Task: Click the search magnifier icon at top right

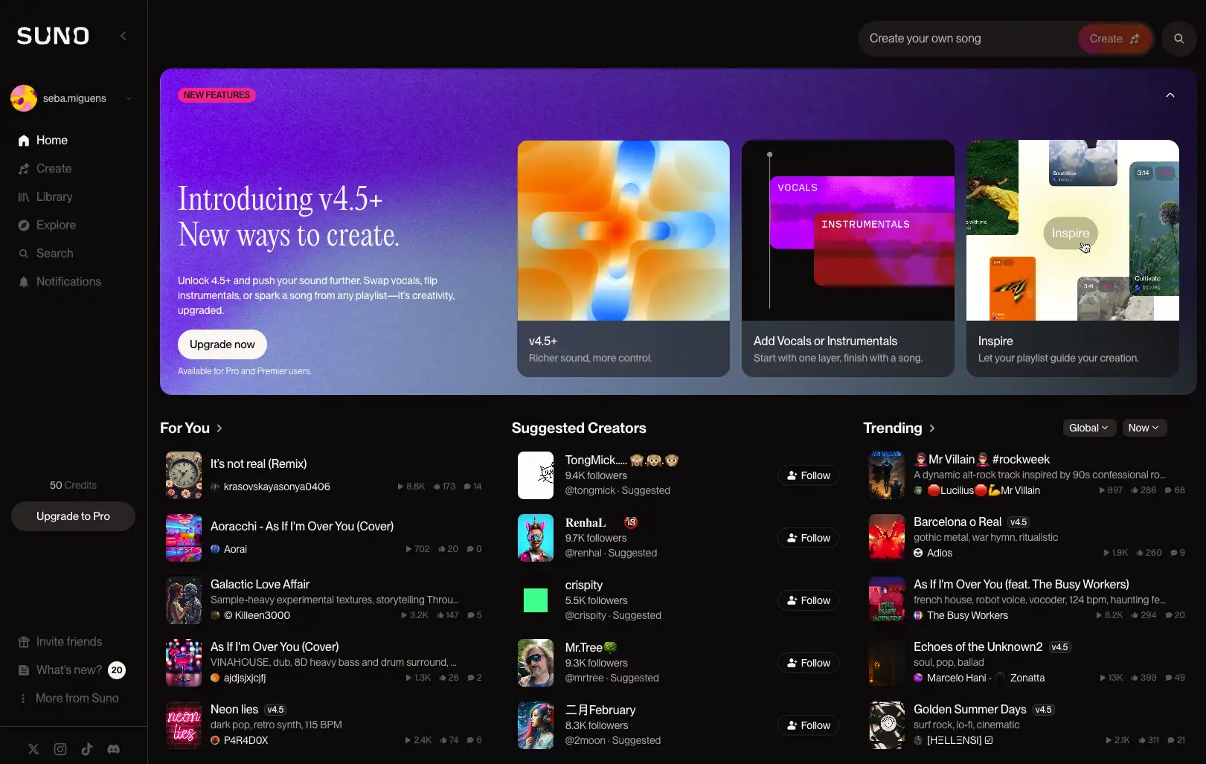Action: tap(1178, 39)
